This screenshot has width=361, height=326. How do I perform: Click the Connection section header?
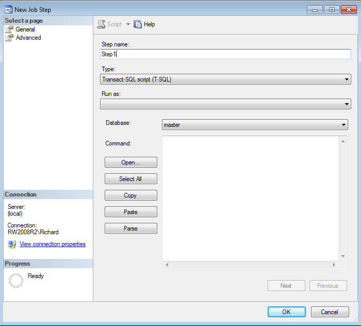pos(48,194)
